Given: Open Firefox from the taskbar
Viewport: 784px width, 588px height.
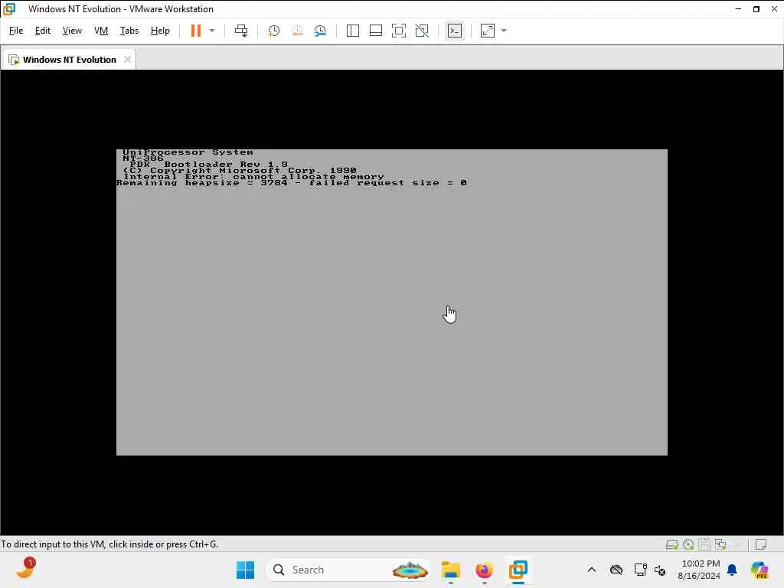Looking at the screenshot, I should point(484,570).
